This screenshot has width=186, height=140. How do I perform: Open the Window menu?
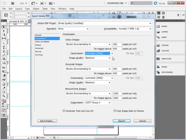coord(62,9)
